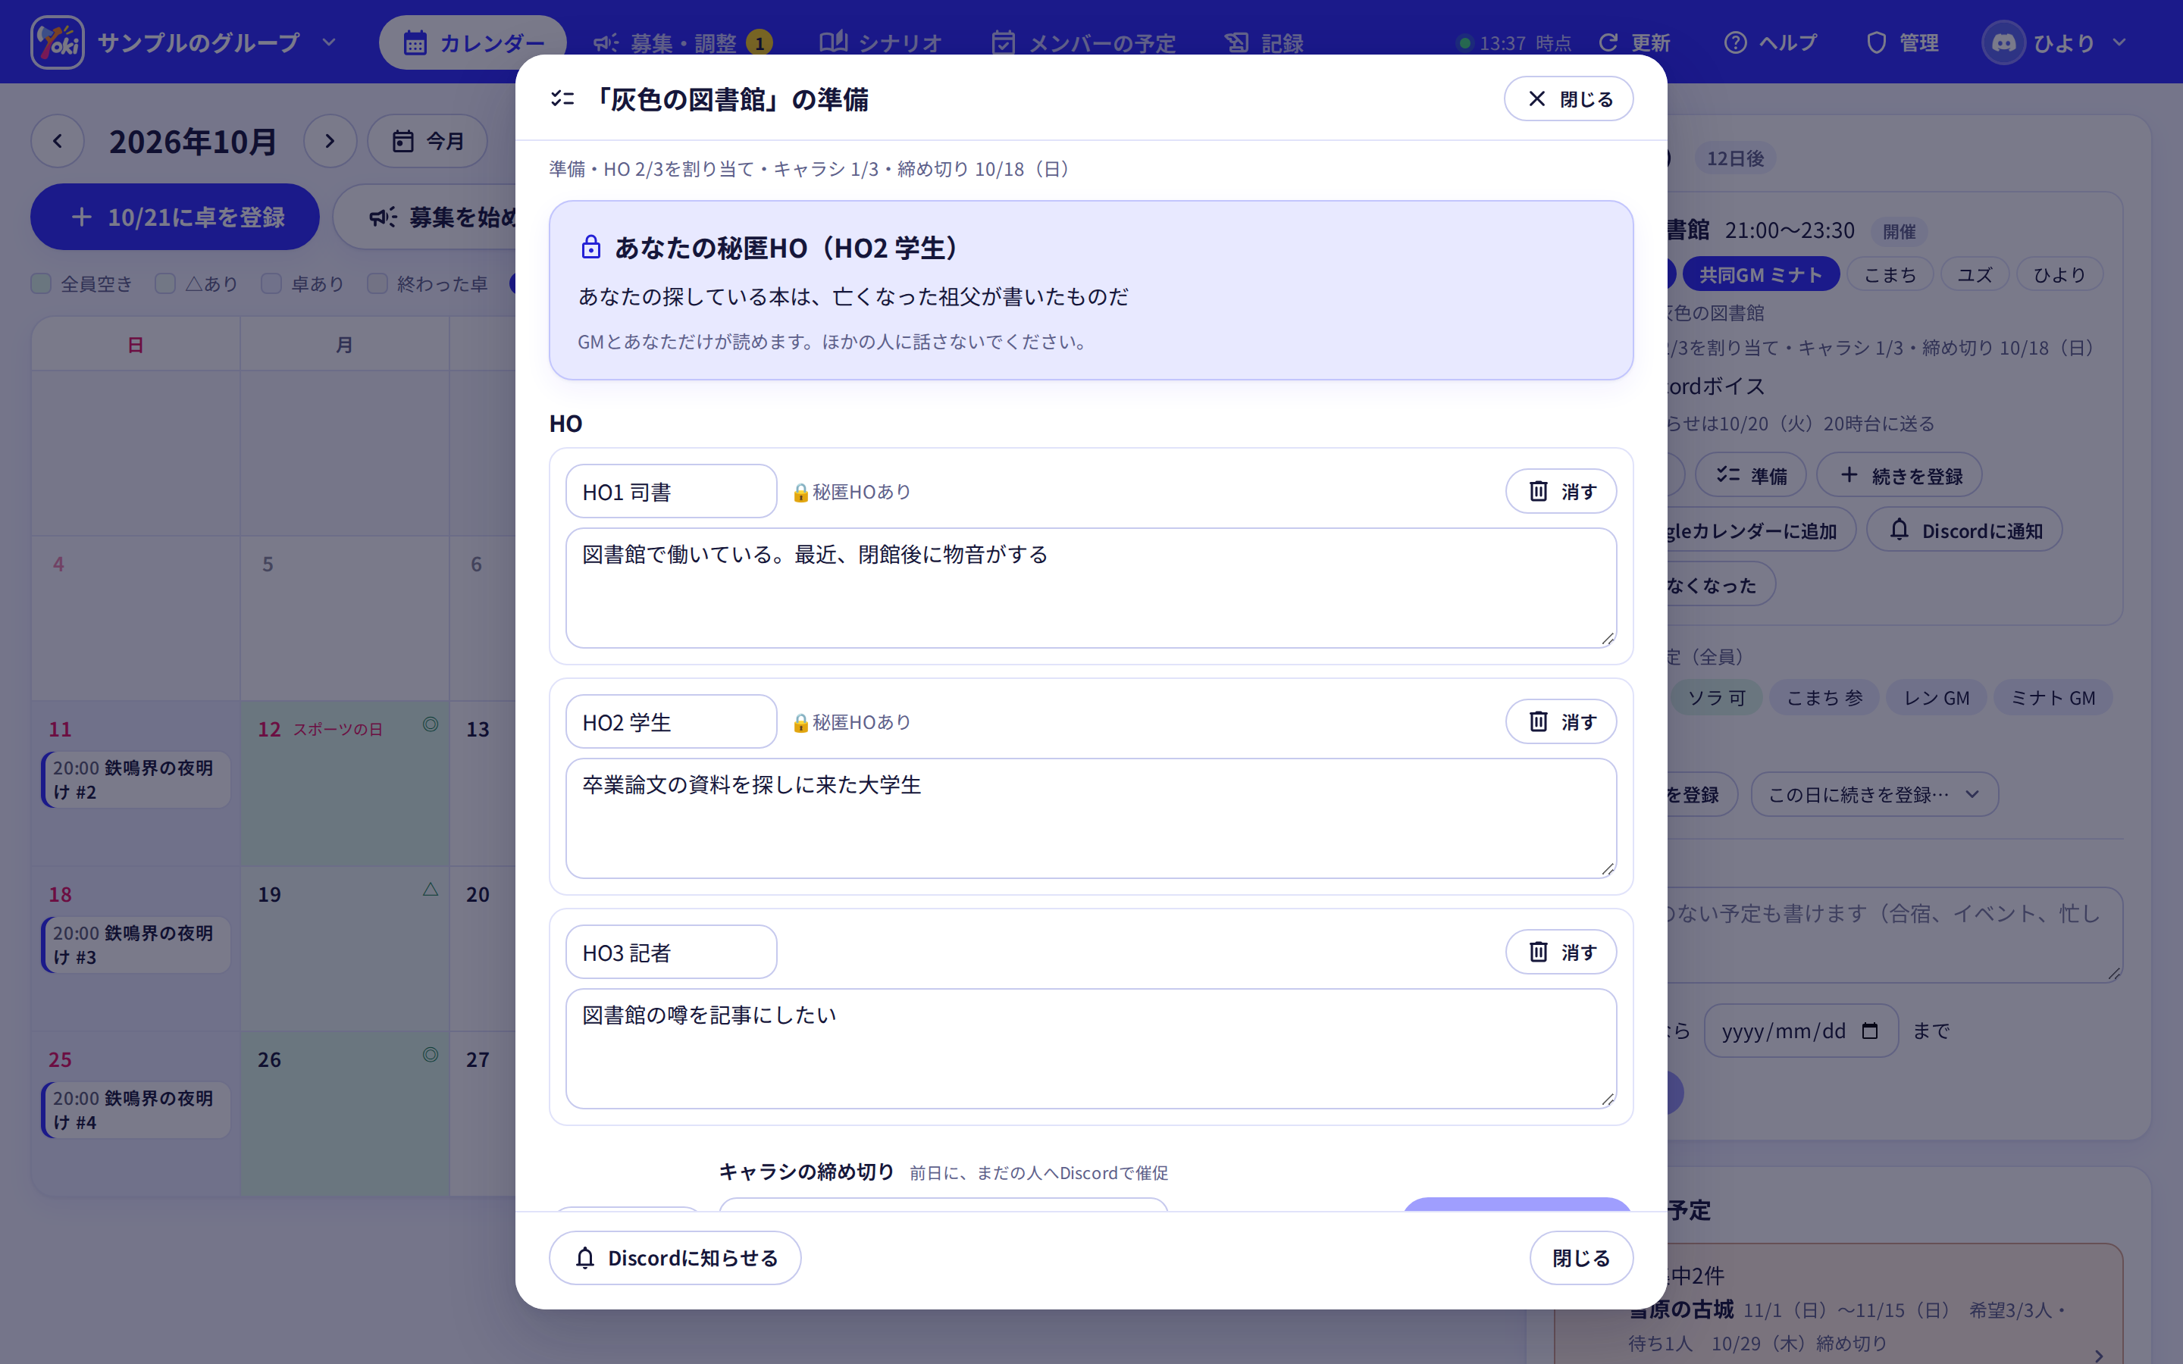
Task: Click the lock icon in 秘匿HO heading
Action: click(591, 247)
